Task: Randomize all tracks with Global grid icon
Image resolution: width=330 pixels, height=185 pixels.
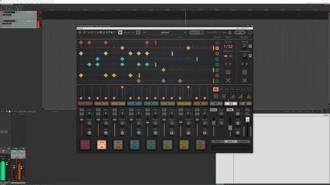Action: tap(244, 72)
